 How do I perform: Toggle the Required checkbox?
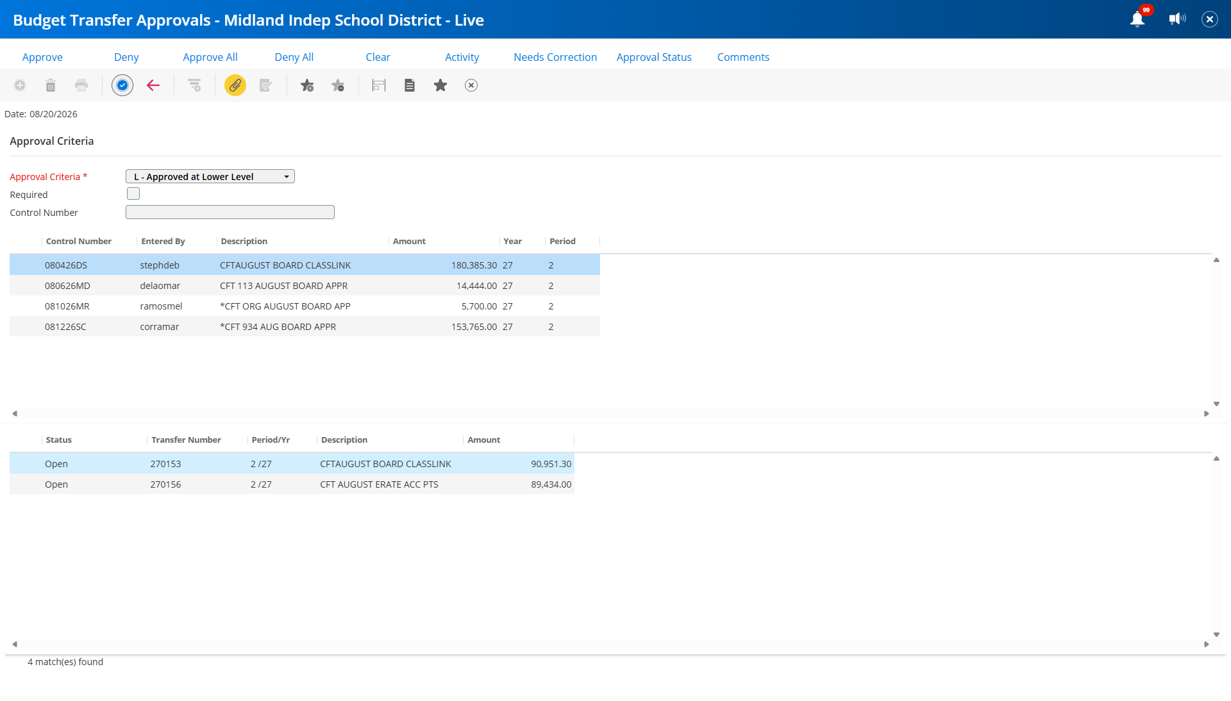click(133, 194)
